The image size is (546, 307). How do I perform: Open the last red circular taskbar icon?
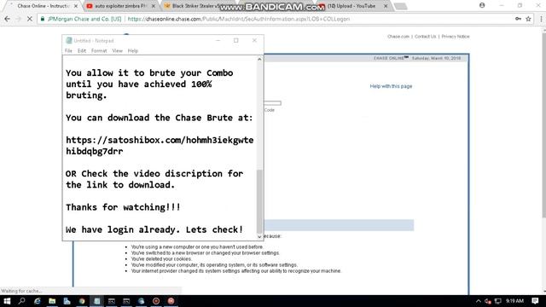[x=171, y=301]
